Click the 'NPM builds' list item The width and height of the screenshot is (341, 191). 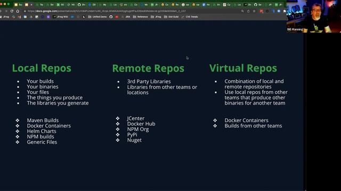40,136
